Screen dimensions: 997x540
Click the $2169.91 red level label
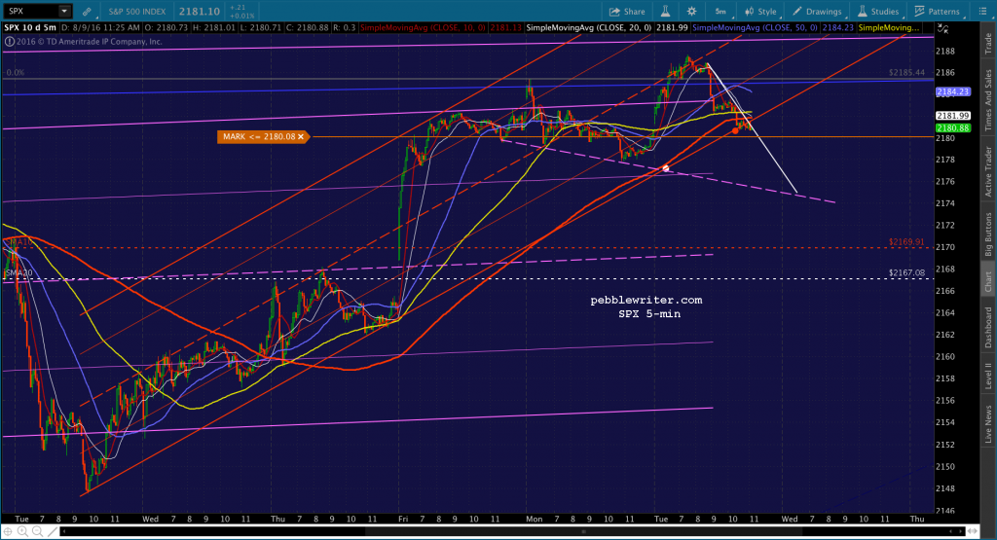[906, 242]
